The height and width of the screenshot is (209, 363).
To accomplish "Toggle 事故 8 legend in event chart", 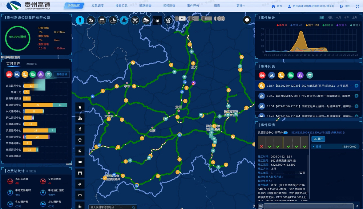I will [281, 25].
